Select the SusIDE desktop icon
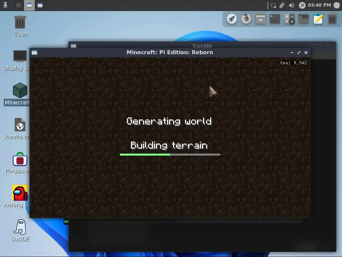This screenshot has width=342, height=257. click(20, 227)
